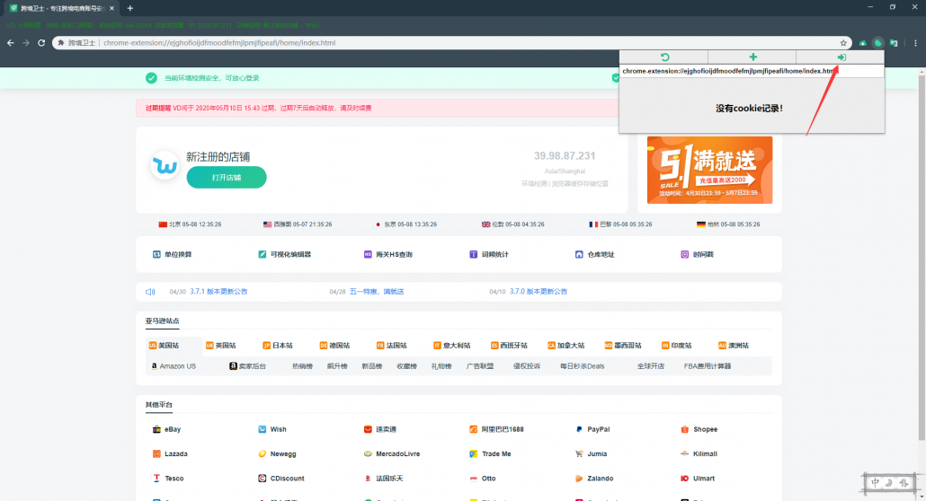Click the browser reload button
The image size is (926, 501).
(41, 42)
